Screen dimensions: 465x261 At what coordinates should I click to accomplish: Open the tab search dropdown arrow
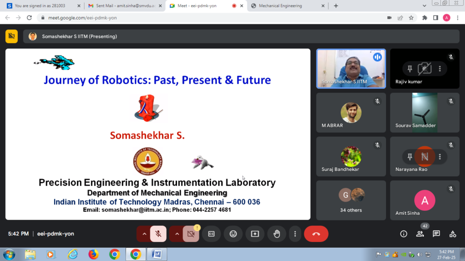(x=425, y=5)
